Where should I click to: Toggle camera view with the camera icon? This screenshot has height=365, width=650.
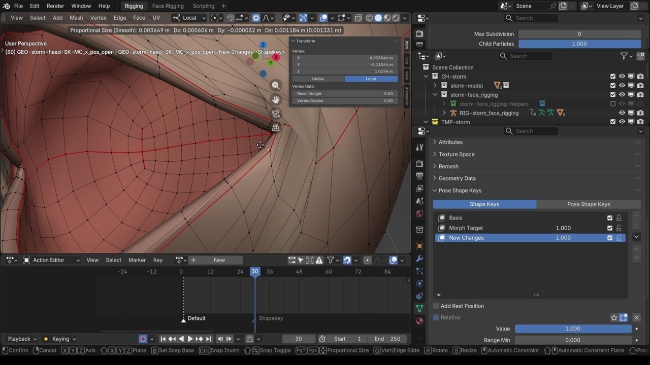click(x=276, y=114)
